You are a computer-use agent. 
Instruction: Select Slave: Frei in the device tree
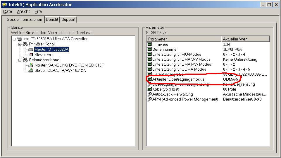44,55
